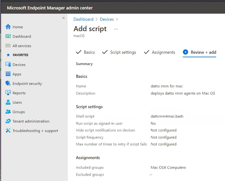Click the Endpoint security shield icon

[x=8, y=83]
